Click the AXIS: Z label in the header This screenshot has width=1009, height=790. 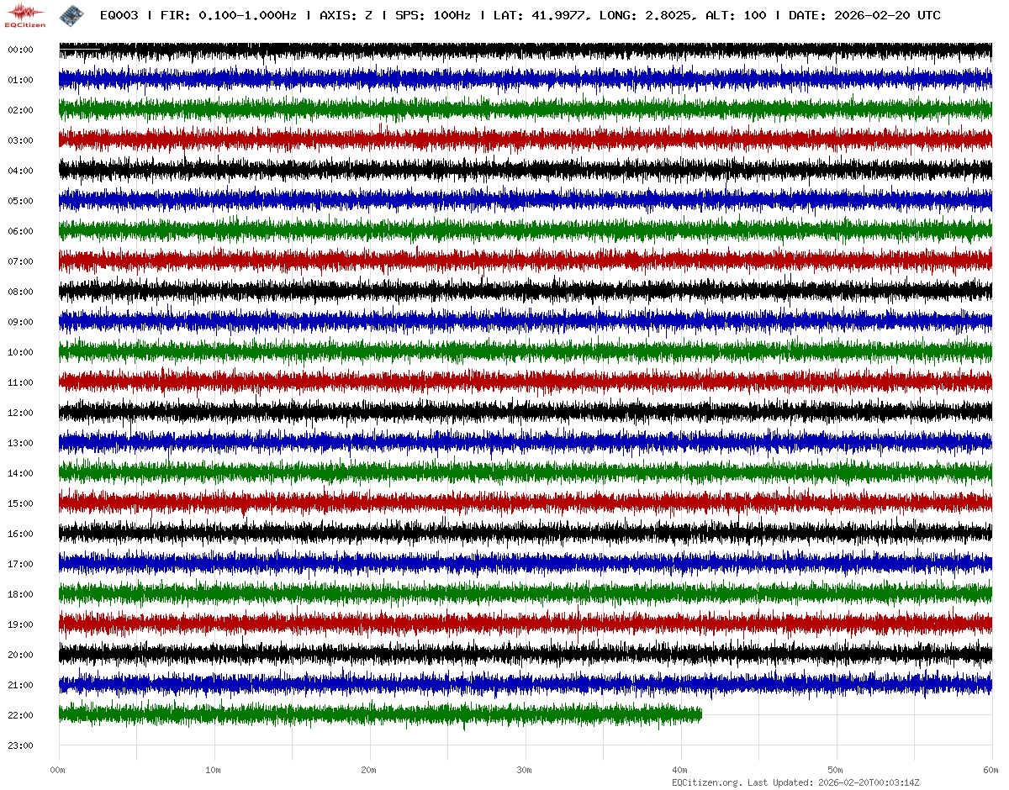pyautogui.click(x=346, y=15)
